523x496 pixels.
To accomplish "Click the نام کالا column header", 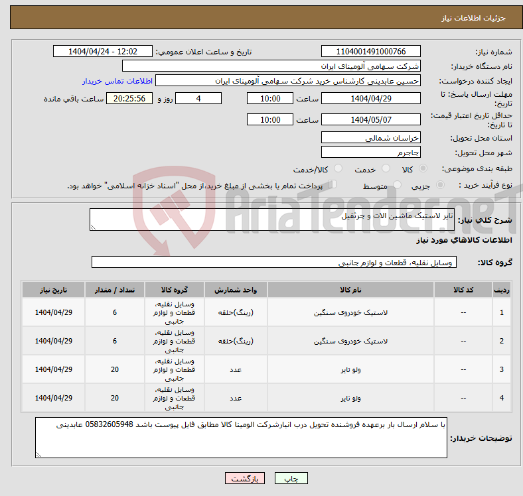I will tap(350, 290).
